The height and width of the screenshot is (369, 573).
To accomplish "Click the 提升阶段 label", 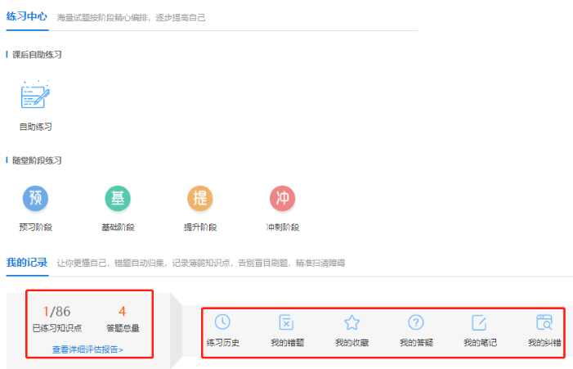I will tap(200, 227).
